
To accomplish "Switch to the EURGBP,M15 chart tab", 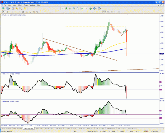I will click(111, 128).
